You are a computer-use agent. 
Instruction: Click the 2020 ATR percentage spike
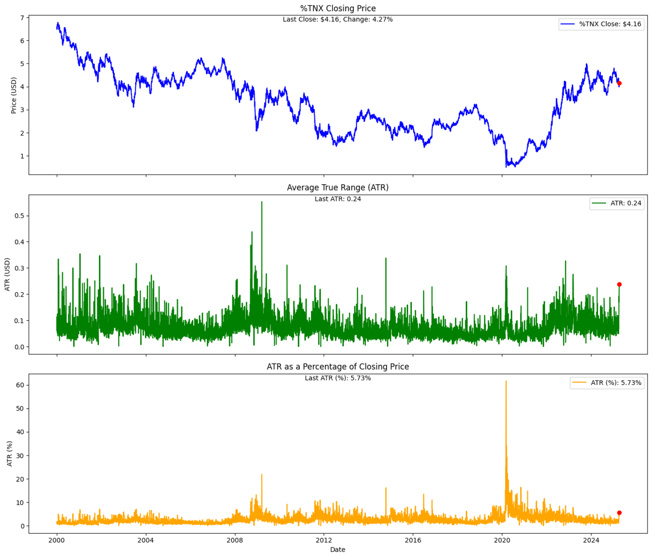click(507, 382)
